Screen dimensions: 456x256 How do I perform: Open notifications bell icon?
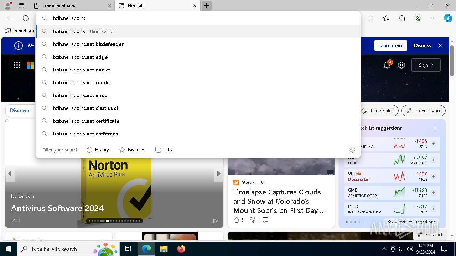[x=387, y=65]
